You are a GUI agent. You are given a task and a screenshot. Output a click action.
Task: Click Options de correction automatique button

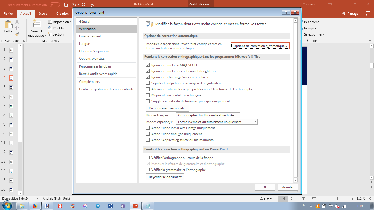coord(260,46)
